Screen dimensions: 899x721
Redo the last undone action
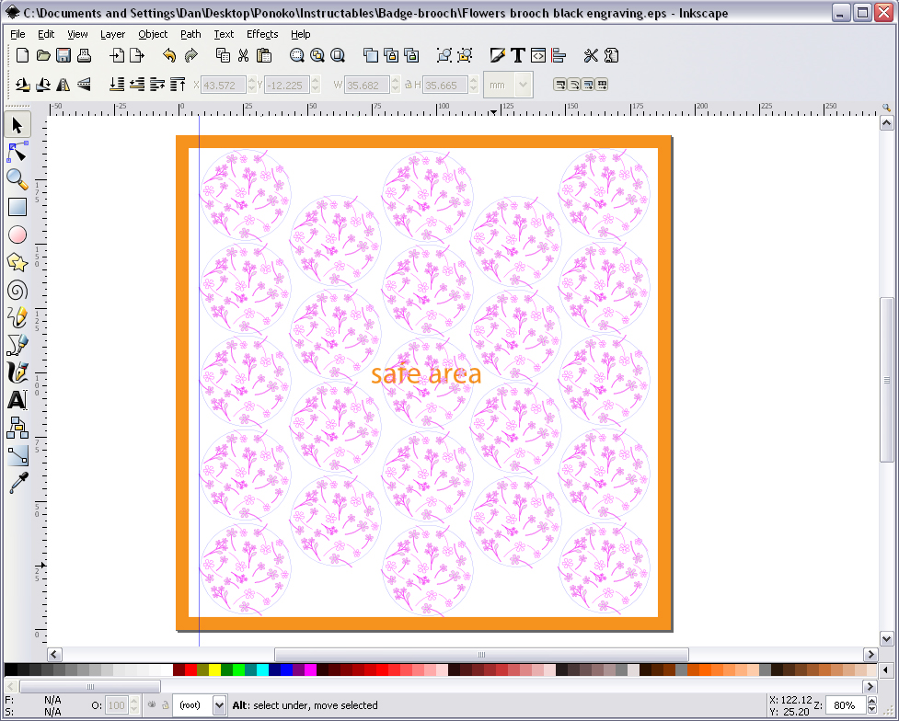190,55
